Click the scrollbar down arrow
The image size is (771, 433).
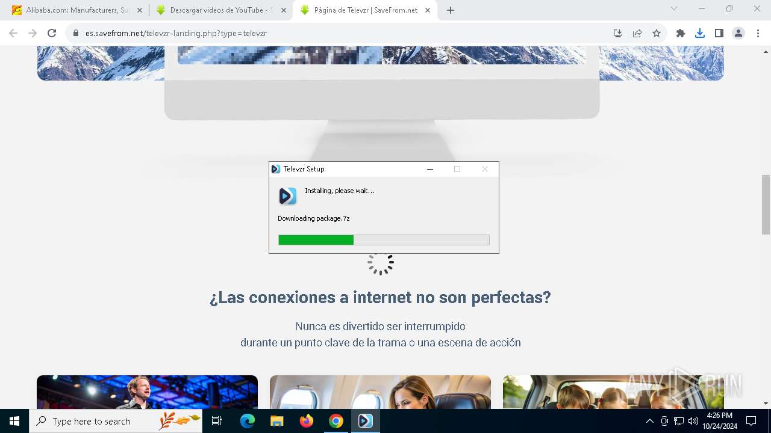pyautogui.click(x=766, y=404)
